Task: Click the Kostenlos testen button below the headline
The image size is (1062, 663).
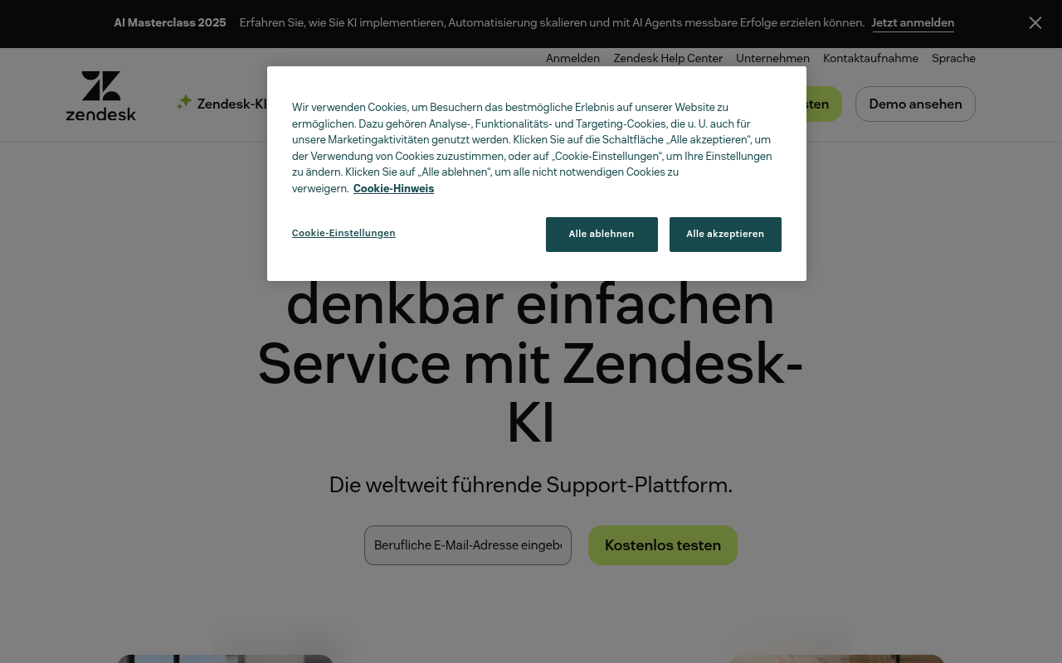Action: pyautogui.click(x=663, y=545)
